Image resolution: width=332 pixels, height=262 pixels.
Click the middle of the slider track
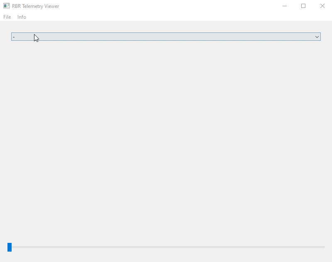click(166, 247)
